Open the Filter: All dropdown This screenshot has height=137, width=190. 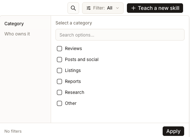click(103, 8)
